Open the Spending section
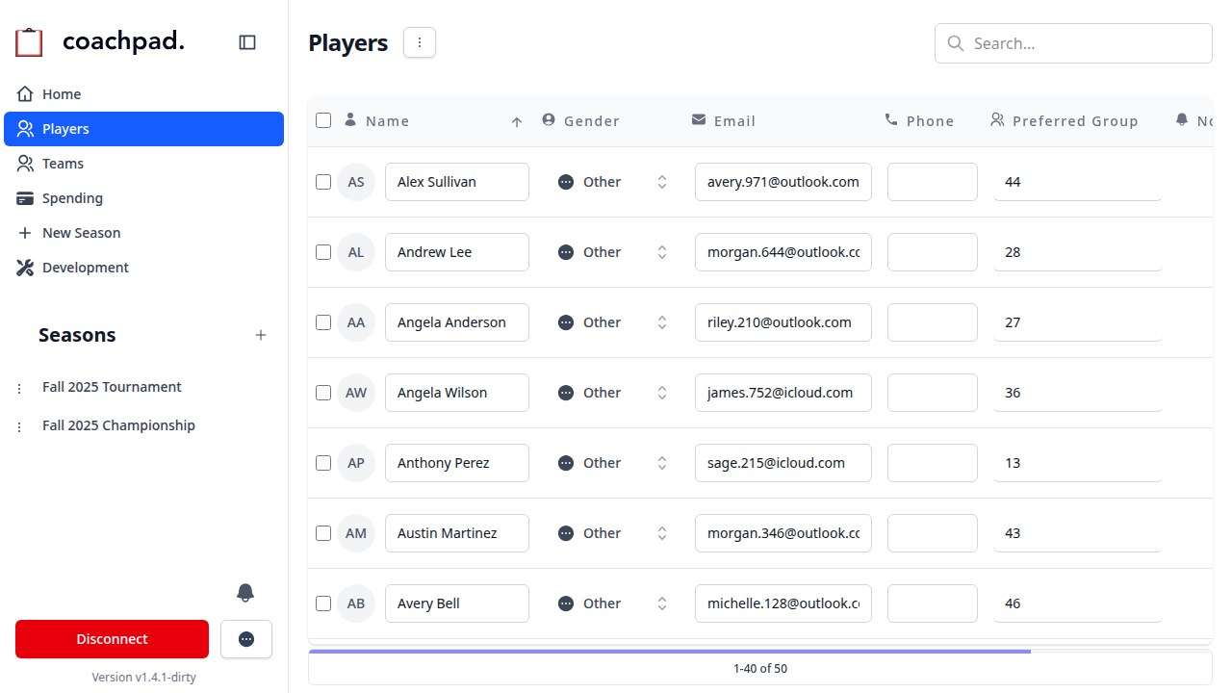This screenshot has height=693, width=1232. click(x=72, y=198)
